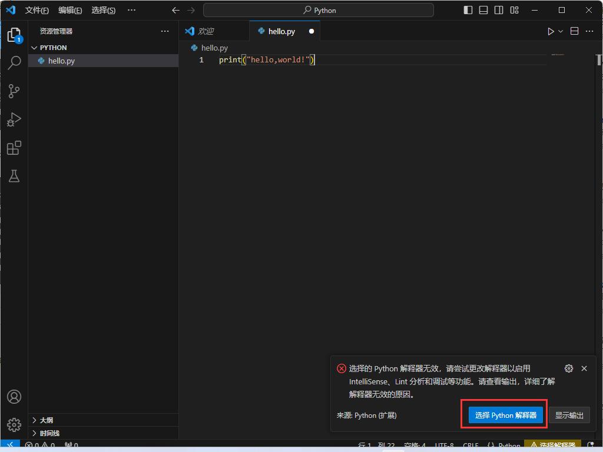Run the Python file with play button
Viewport: 603px width, 452px height.
[x=551, y=31]
